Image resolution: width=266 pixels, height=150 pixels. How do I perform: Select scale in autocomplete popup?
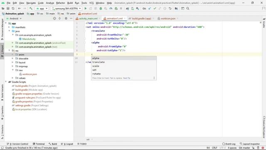[x=124, y=66]
